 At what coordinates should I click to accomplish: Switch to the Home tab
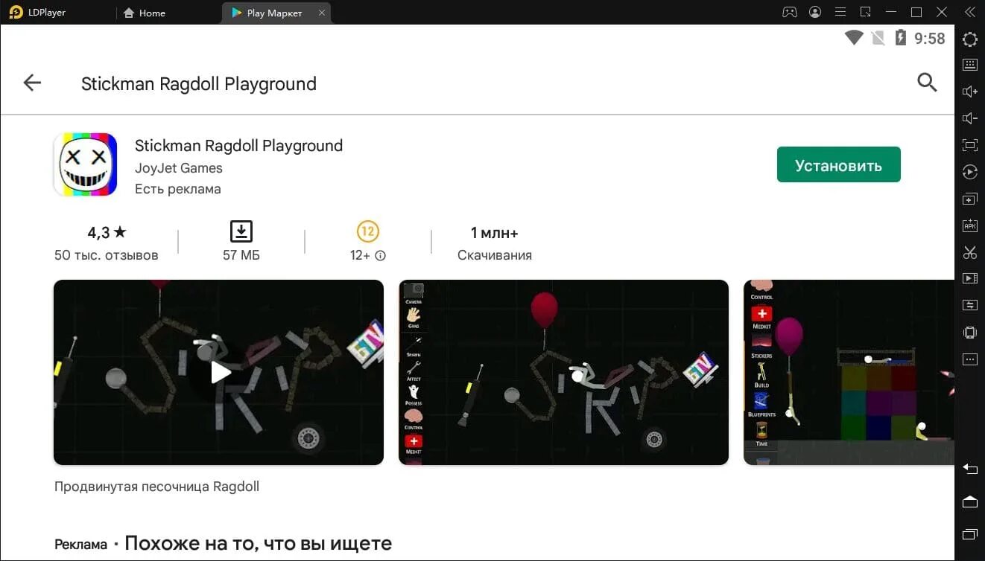pos(144,13)
